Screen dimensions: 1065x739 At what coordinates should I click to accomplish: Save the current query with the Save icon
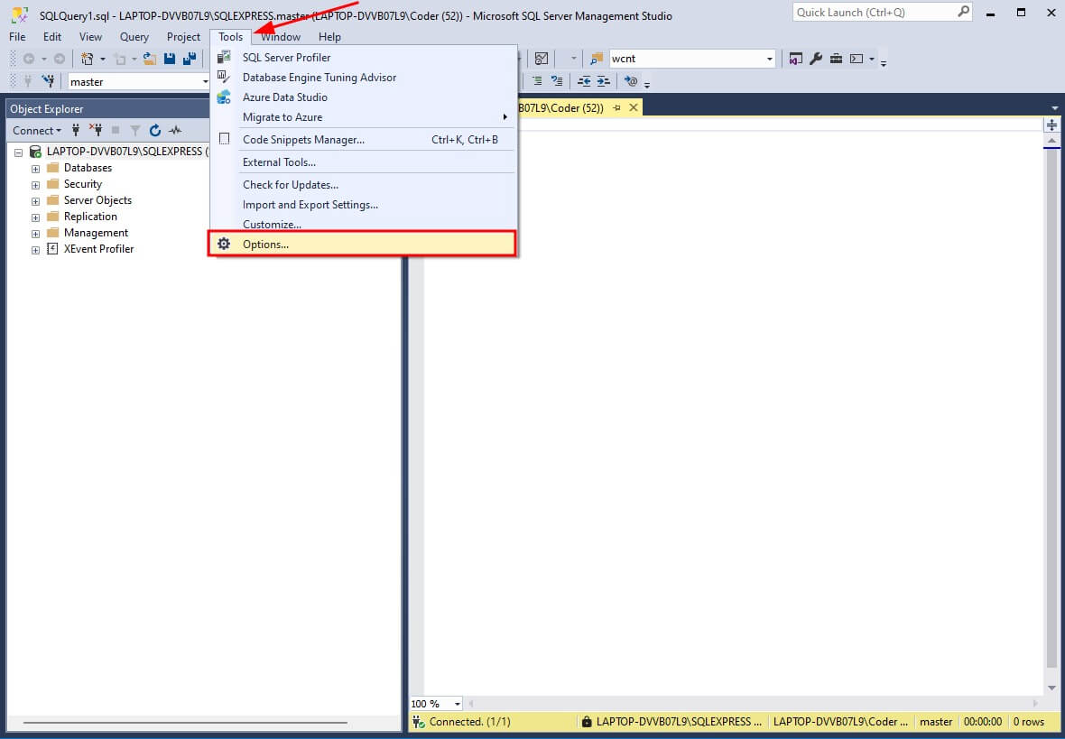coord(170,58)
